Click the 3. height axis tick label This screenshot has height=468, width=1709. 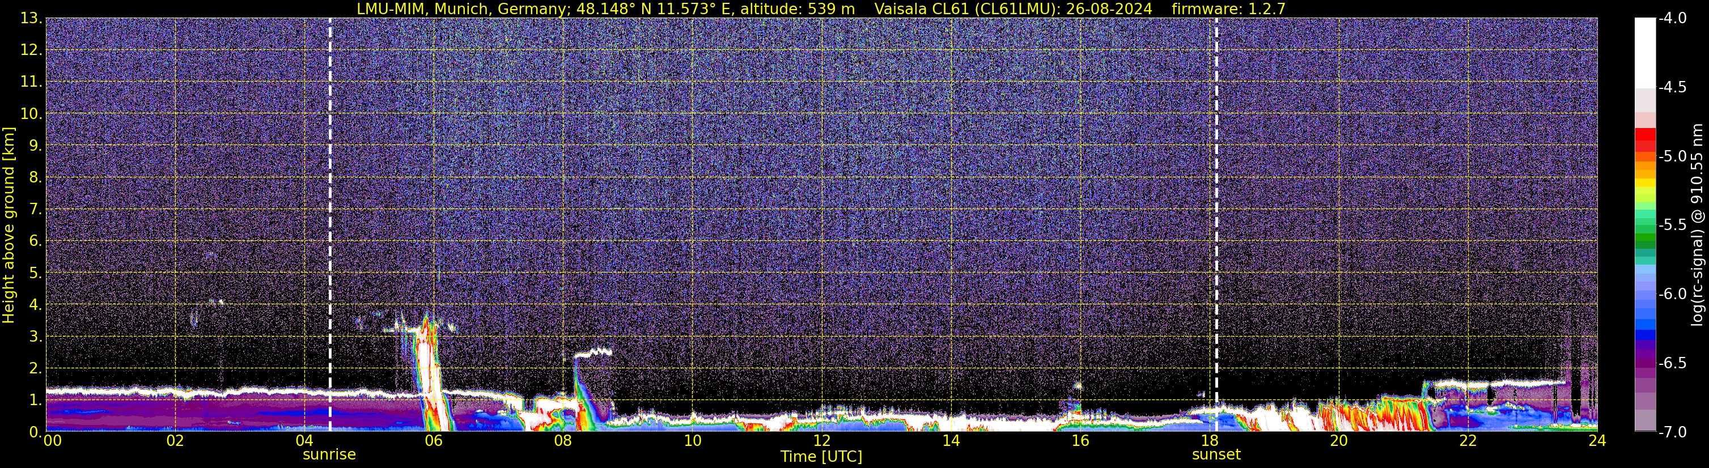(x=35, y=336)
